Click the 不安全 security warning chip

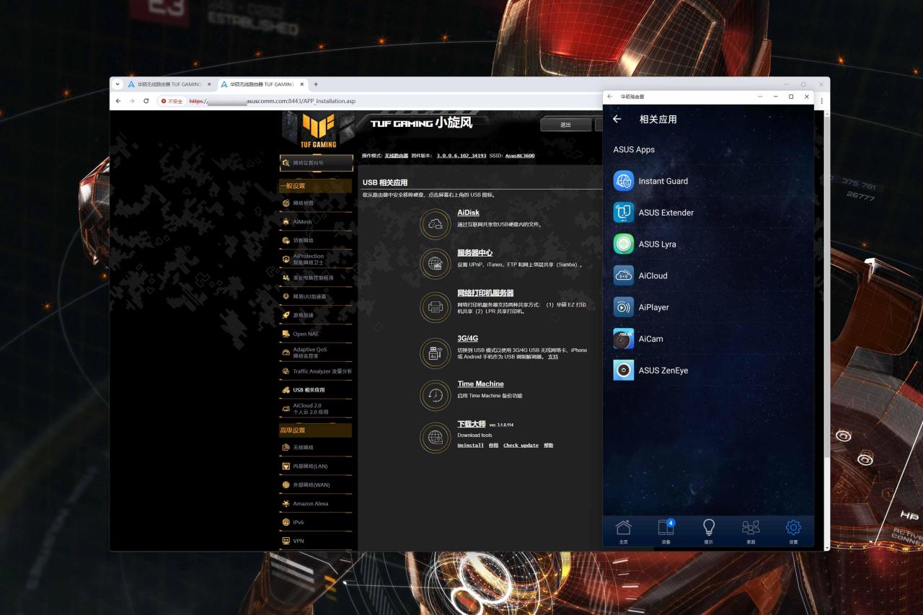(x=172, y=101)
